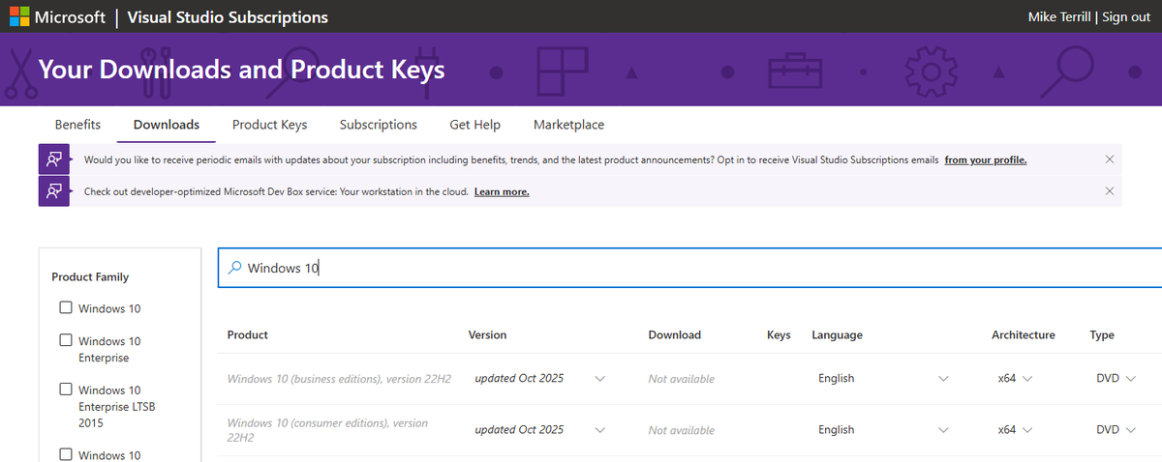Check the Windows 10 Enterprise LTSB 2015 checkbox
Image resolution: width=1162 pixels, height=462 pixels.
click(x=66, y=390)
